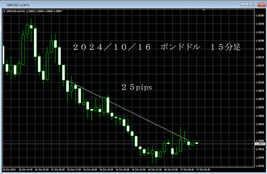Click the 25pips text label

(x=137, y=87)
